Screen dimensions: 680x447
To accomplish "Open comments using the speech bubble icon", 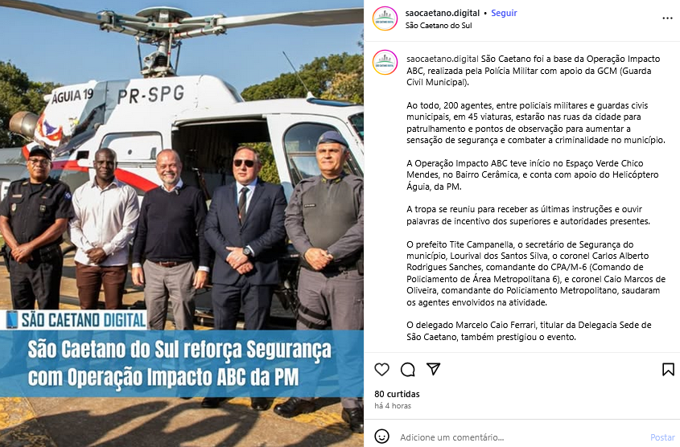I will pyautogui.click(x=408, y=370).
